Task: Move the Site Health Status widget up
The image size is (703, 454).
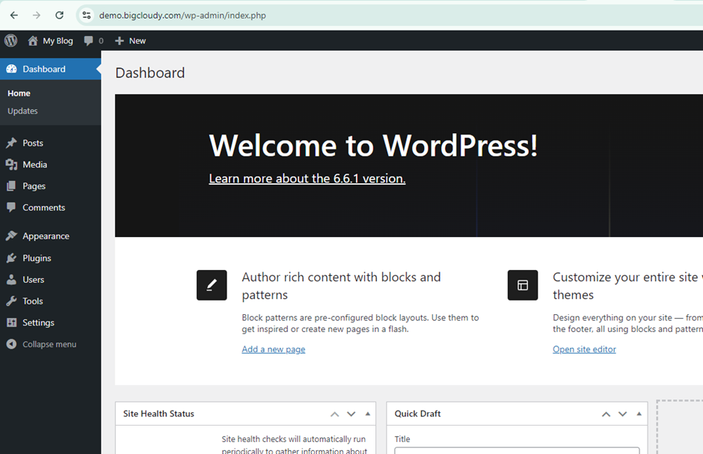Action: coord(334,414)
